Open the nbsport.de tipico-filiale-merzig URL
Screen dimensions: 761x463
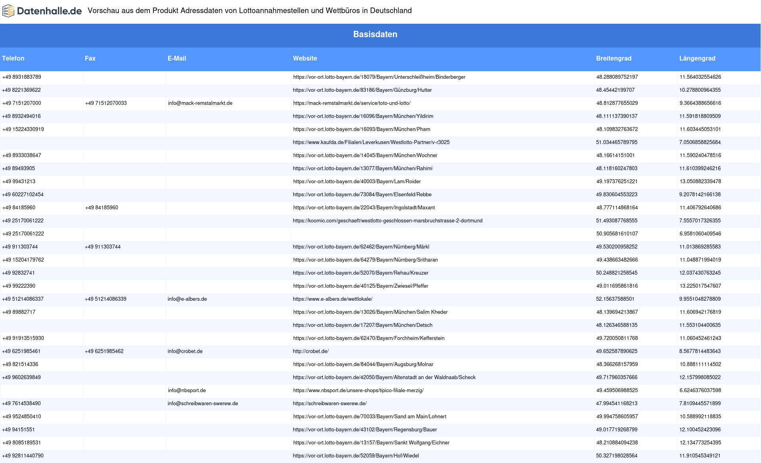click(x=358, y=391)
